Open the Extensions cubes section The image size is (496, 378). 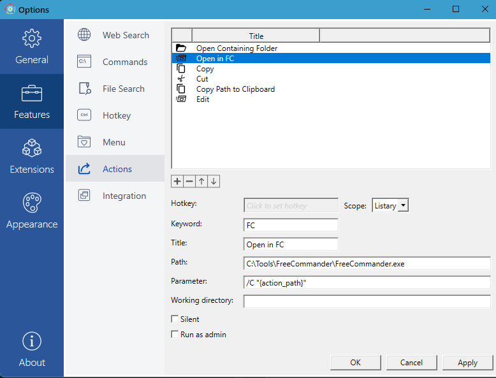[32, 157]
